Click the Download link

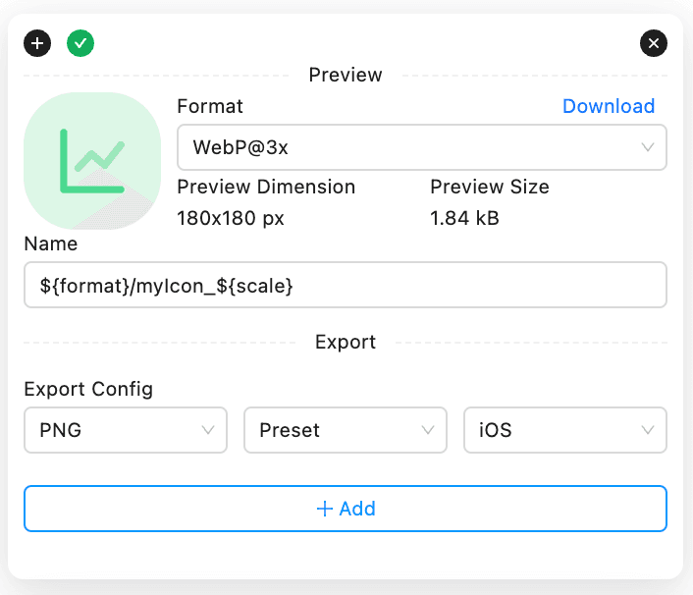click(x=609, y=106)
